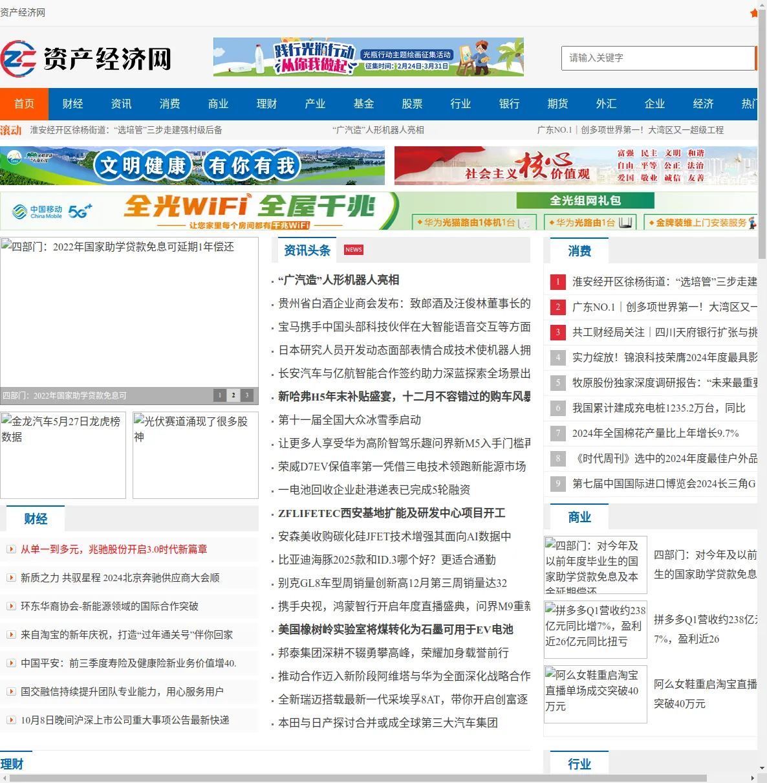Open the 社会主义核心价值观 banner
The width and height of the screenshot is (767, 783).
click(576, 166)
